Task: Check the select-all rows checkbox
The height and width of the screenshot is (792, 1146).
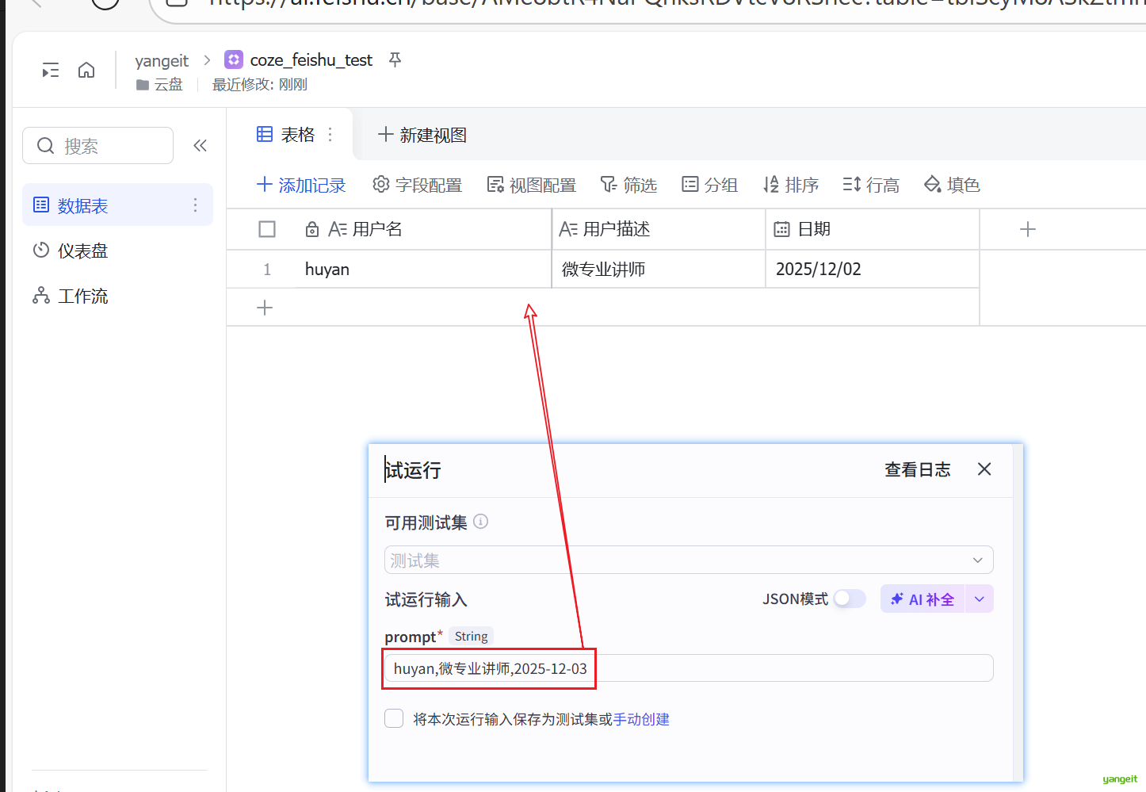Action: 267,229
